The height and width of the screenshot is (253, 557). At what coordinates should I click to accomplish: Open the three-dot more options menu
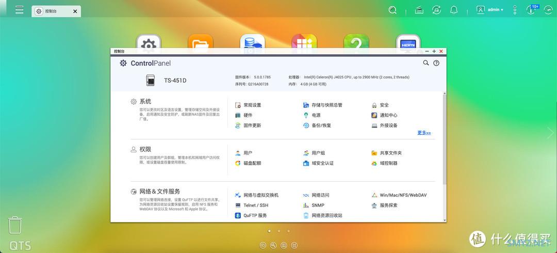(x=515, y=10)
